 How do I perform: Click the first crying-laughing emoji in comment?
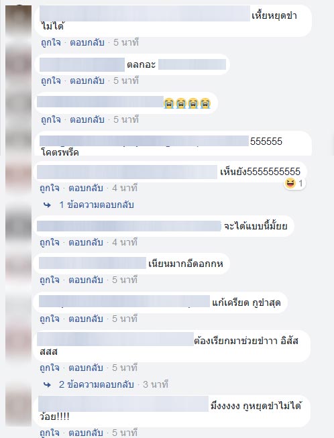click(168, 104)
